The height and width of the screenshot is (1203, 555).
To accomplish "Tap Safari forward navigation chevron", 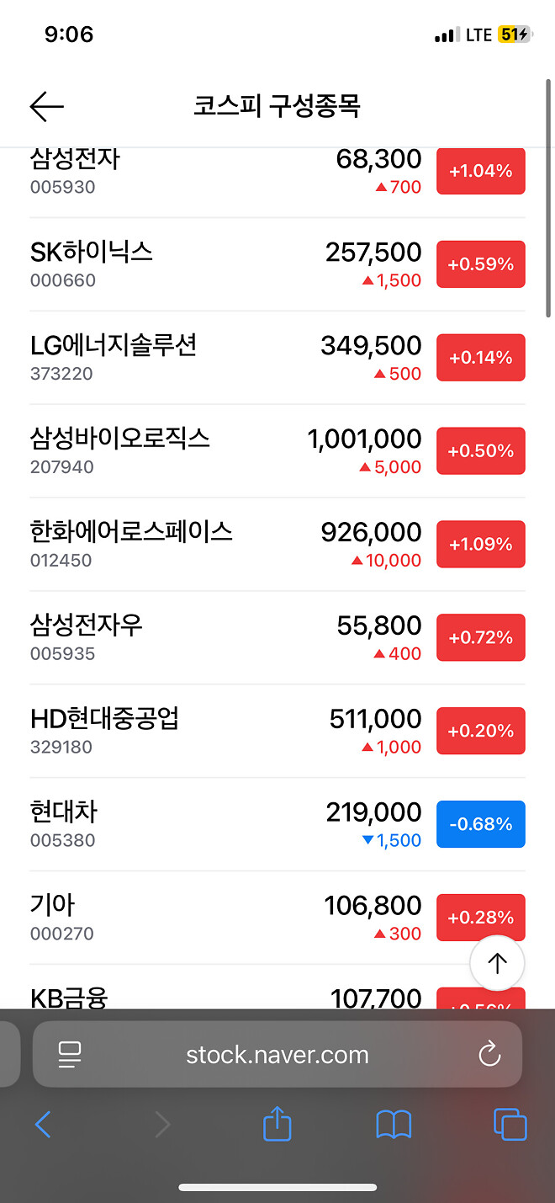I will click(x=161, y=1124).
